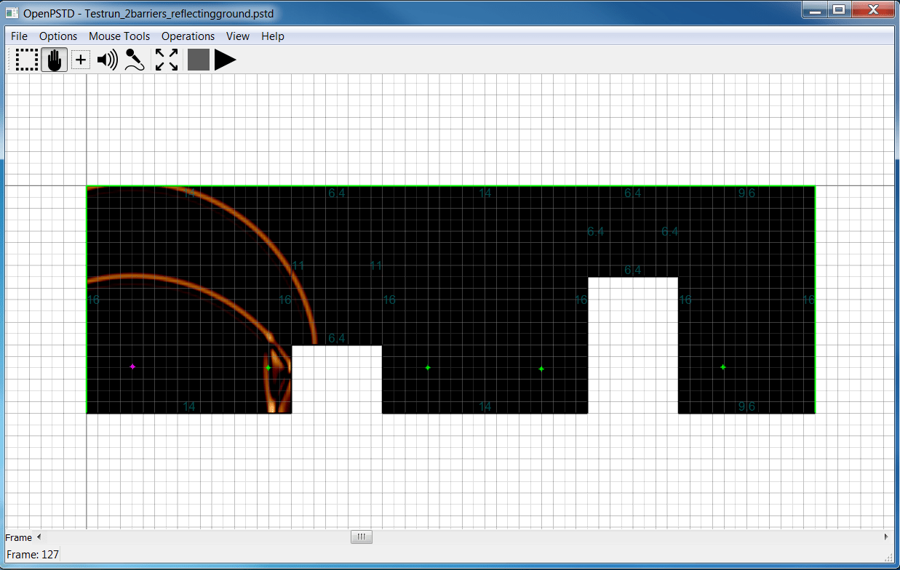Open the Help menu

272,36
